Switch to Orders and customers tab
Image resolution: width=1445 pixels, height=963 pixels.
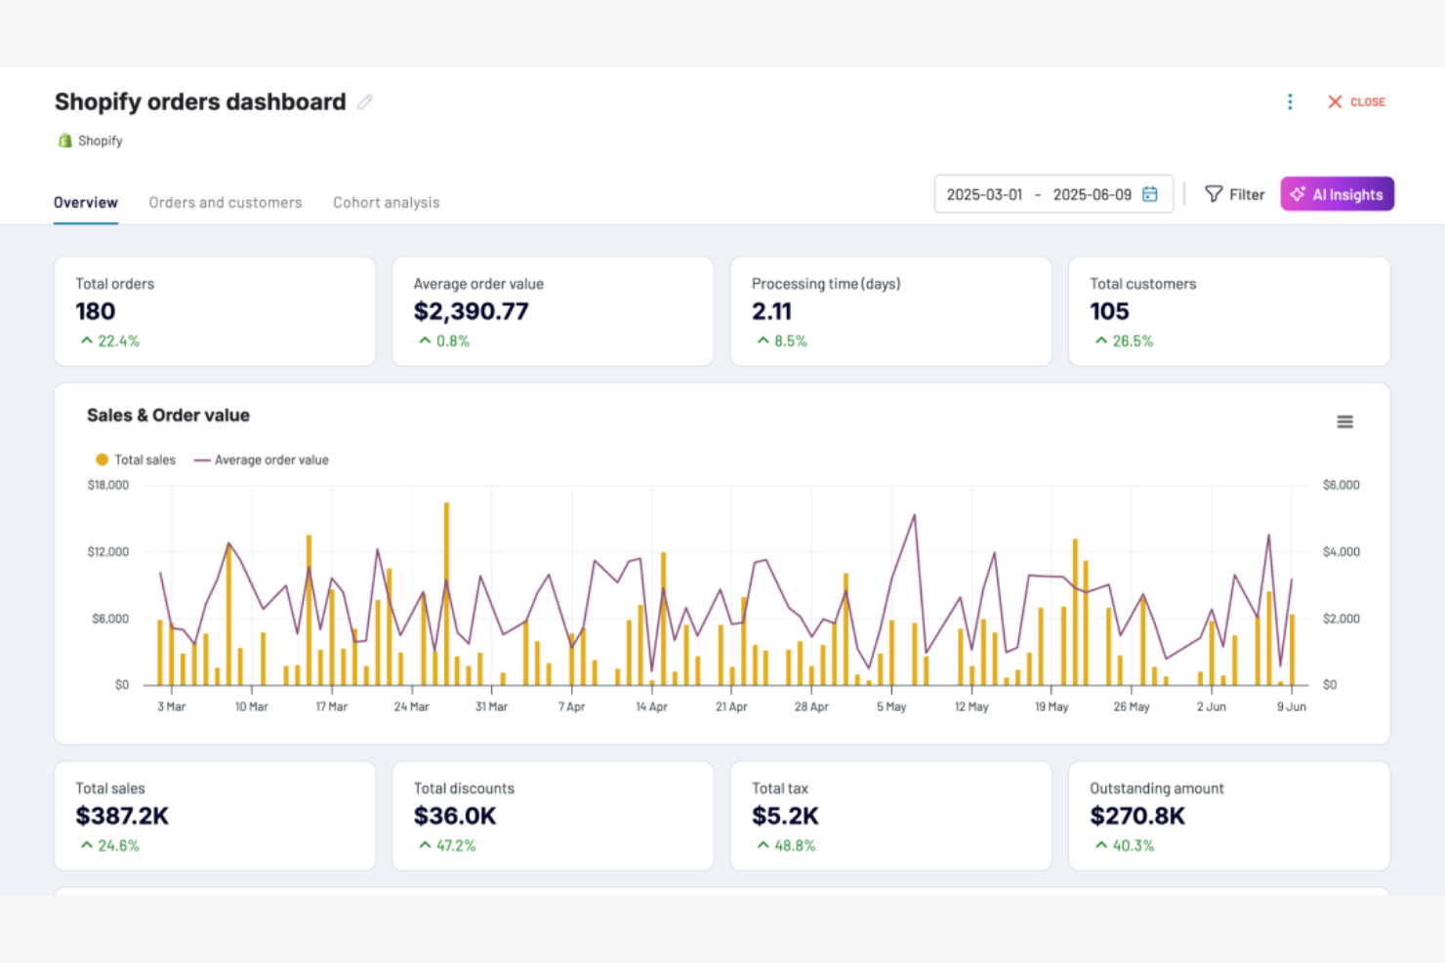225,202
